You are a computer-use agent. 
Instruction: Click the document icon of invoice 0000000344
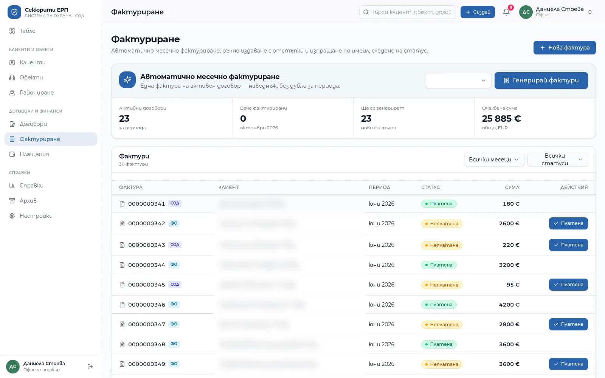[122, 265]
